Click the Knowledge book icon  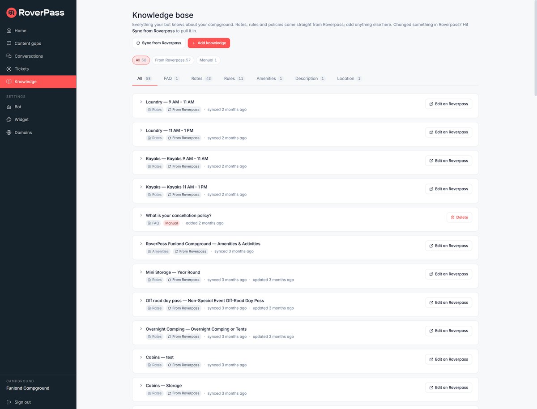pyautogui.click(x=9, y=81)
